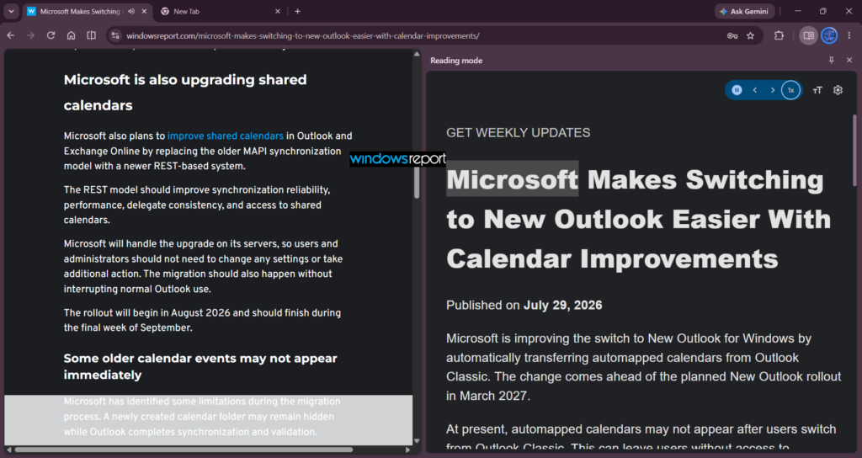Toggle the reading mode side panel button
This screenshot has width=862, height=458.
(808, 35)
